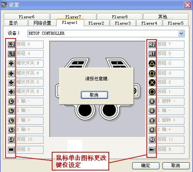Click the 按钮 9 mapping field
The height and width of the screenshot is (172, 193).
pos(170,150)
